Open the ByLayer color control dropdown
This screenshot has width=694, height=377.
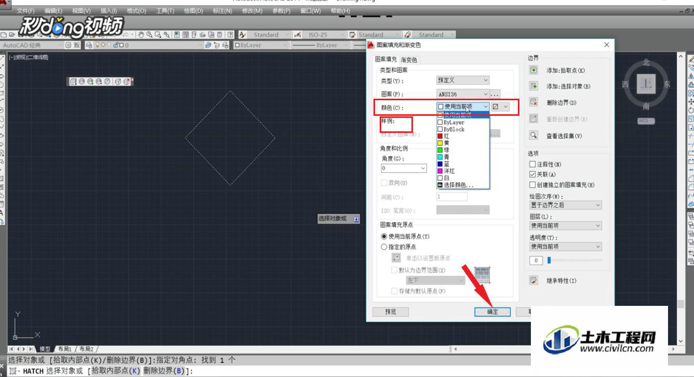(x=262, y=45)
